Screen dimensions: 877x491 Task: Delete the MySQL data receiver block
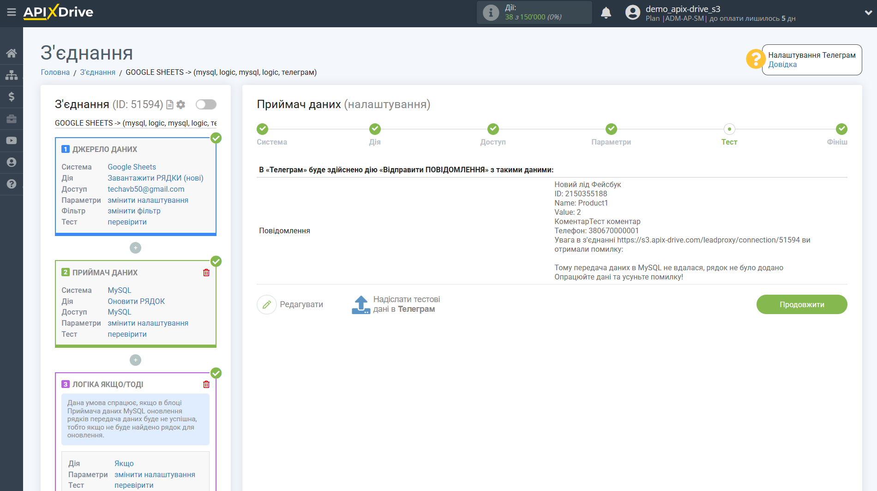pos(206,273)
